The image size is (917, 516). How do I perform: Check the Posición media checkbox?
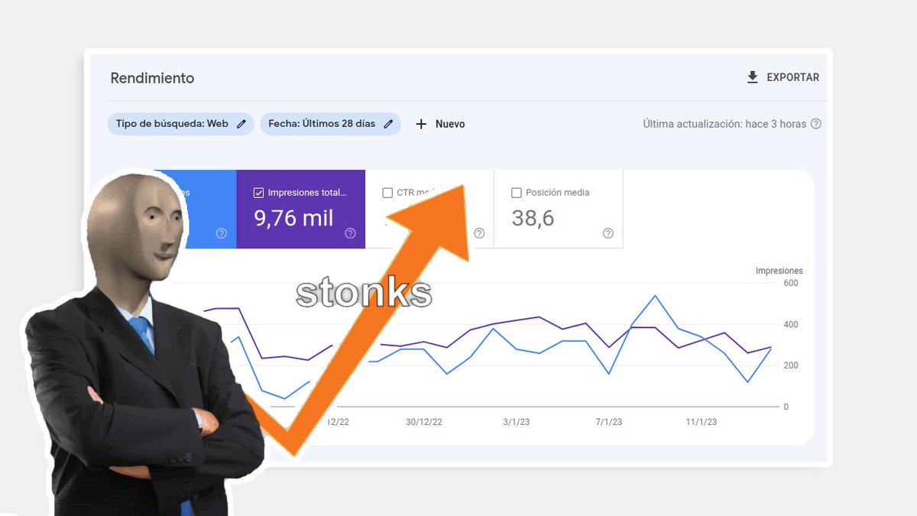(x=517, y=193)
